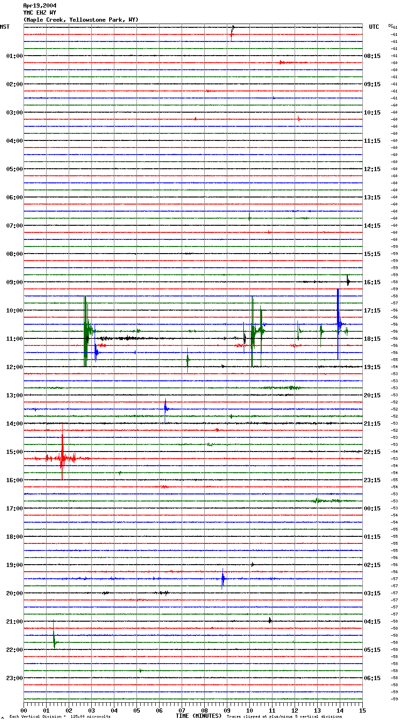Screen dimensions: 400x723
Task: Select the MST time label '10:00'
Action: [x=15, y=311]
